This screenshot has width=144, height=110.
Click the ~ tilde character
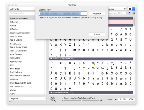click(70, 55)
